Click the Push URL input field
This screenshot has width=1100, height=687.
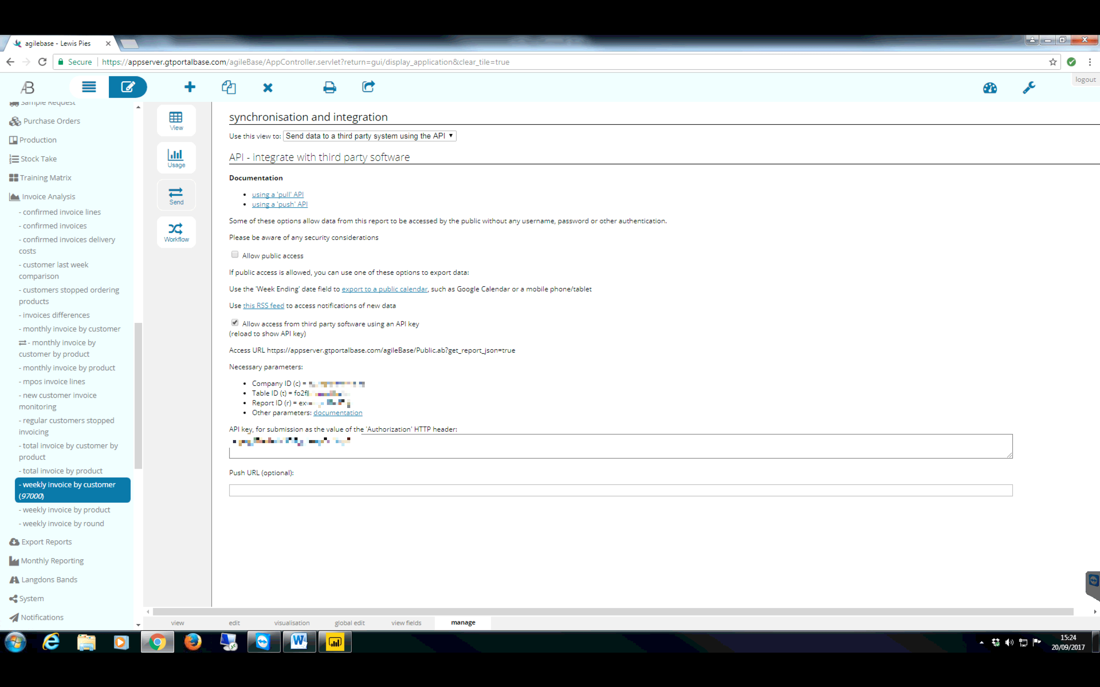pyautogui.click(x=620, y=490)
